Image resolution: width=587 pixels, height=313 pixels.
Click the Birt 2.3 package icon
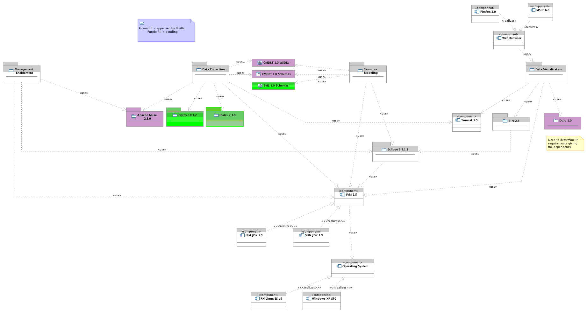[505, 121]
